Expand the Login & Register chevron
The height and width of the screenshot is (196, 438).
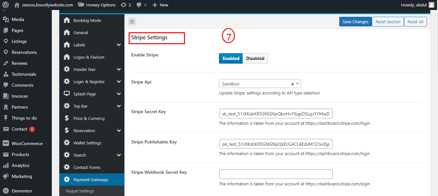click(119, 82)
